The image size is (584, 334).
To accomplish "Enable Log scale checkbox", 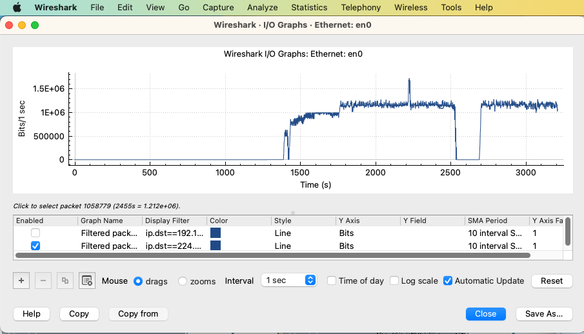I will pyautogui.click(x=394, y=280).
